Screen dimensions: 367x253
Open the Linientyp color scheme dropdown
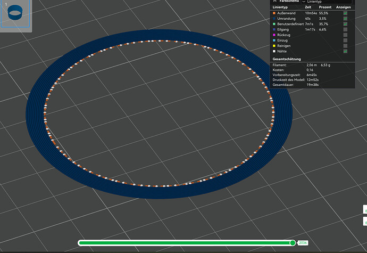327,2
